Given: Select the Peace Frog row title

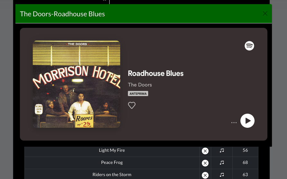Looking at the screenshot, I should 112,162.
